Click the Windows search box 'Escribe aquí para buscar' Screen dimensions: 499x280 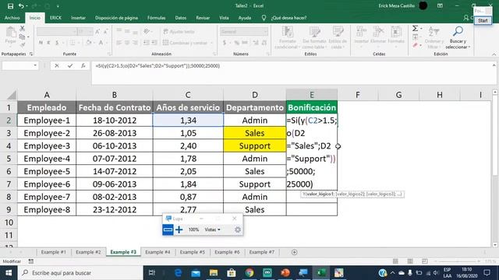80,273
